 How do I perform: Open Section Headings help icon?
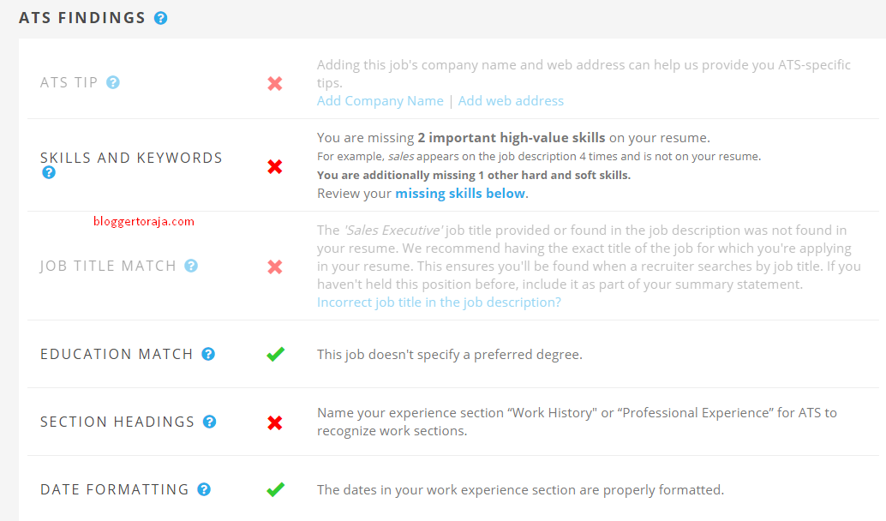[210, 422]
